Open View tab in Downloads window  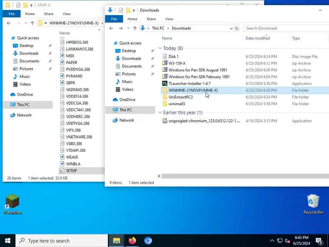[169, 19]
